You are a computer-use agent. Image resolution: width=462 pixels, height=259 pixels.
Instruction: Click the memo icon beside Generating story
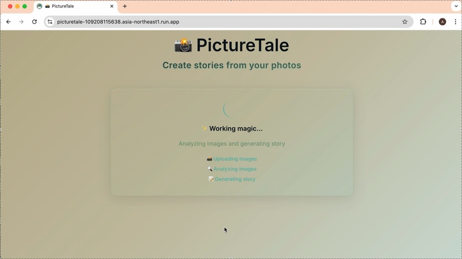(x=211, y=179)
